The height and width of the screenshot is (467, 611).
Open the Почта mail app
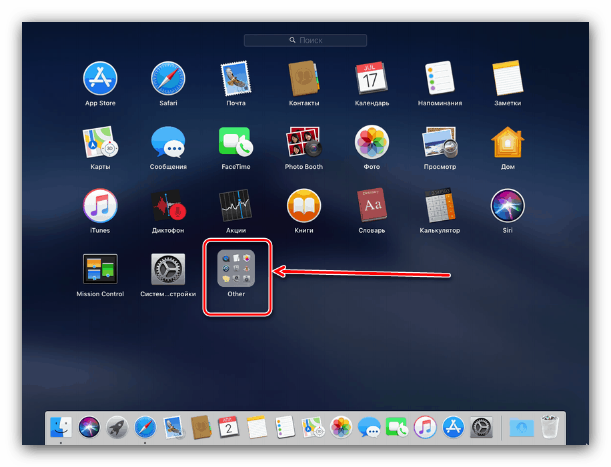(235, 78)
